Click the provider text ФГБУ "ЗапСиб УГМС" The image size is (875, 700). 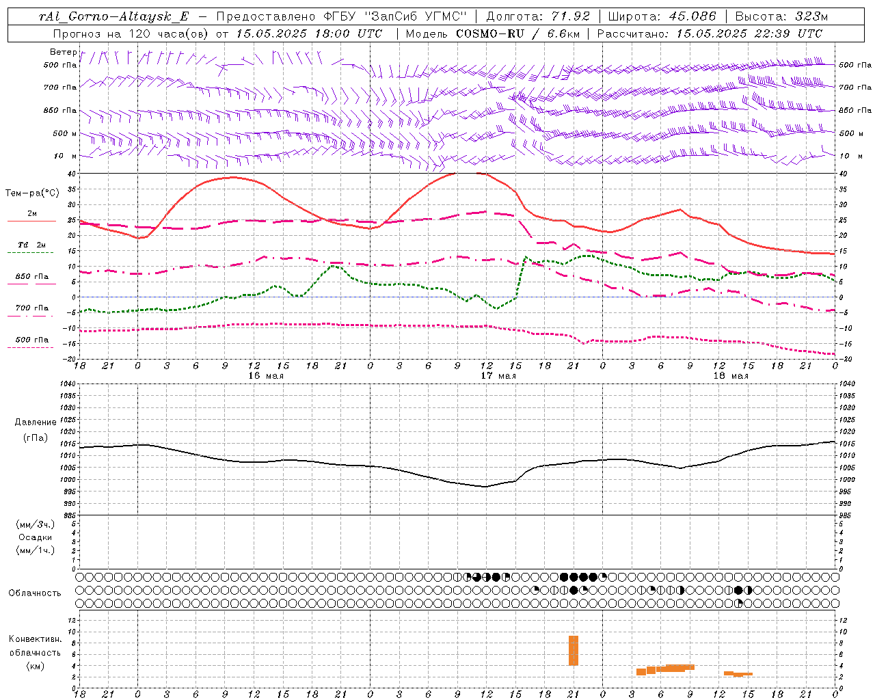[394, 16]
